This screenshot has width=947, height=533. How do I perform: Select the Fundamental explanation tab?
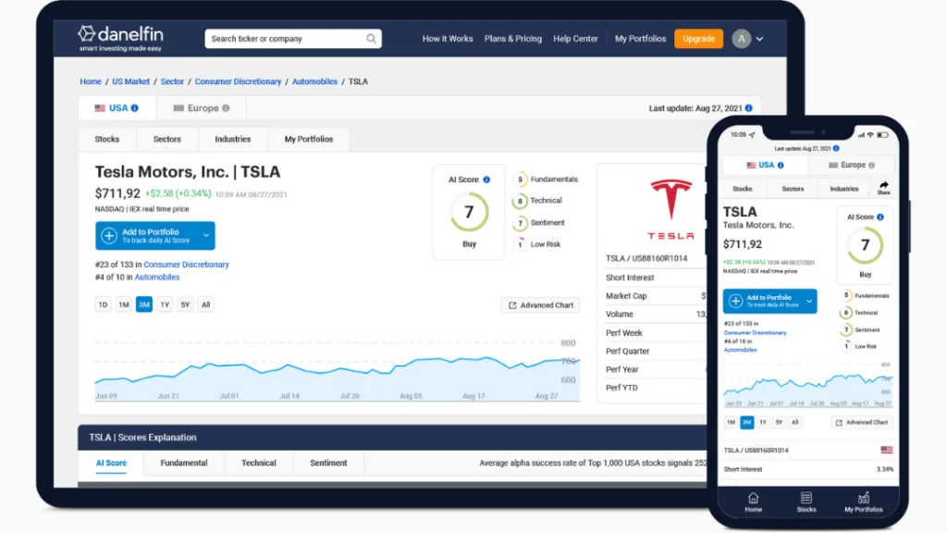184,463
